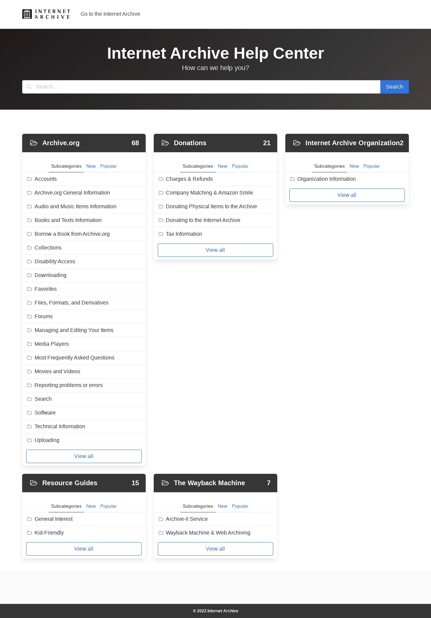
Task: Open Resource Guides heading link
Action: coord(70,483)
